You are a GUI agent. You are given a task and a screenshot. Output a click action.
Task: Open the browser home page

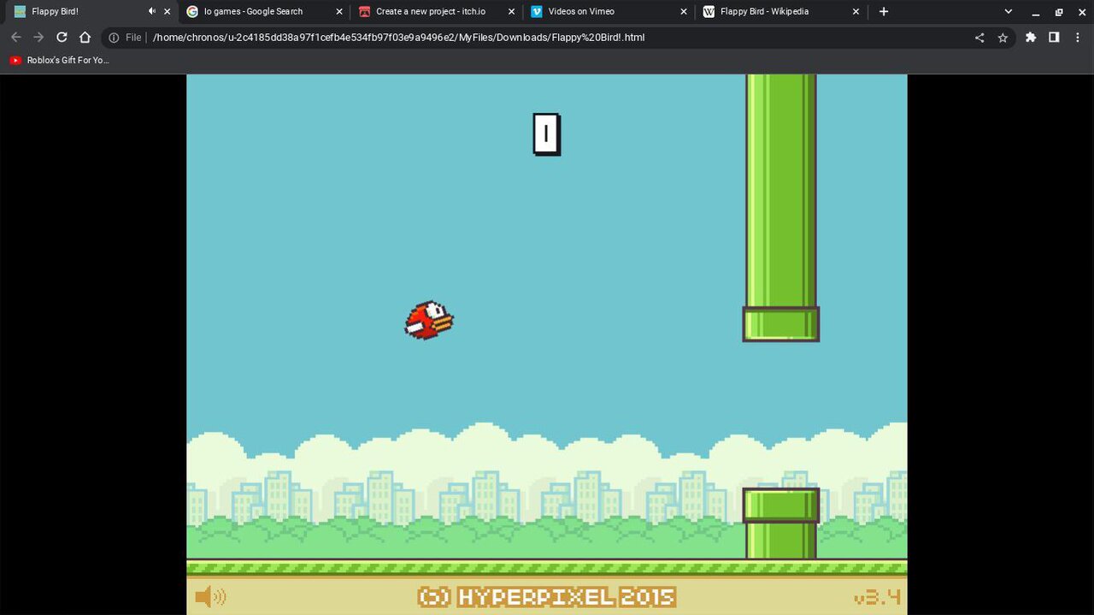[x=85, y=38]
